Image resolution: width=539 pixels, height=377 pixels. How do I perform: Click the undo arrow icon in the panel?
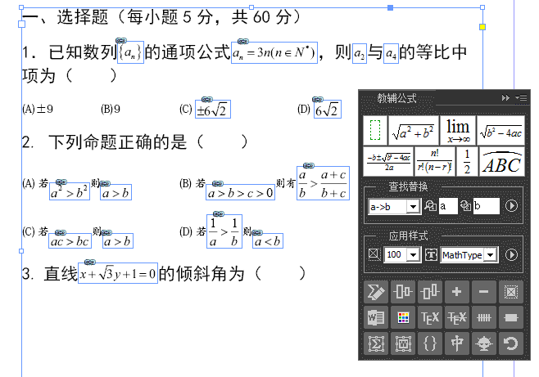[x=511, y=344]
